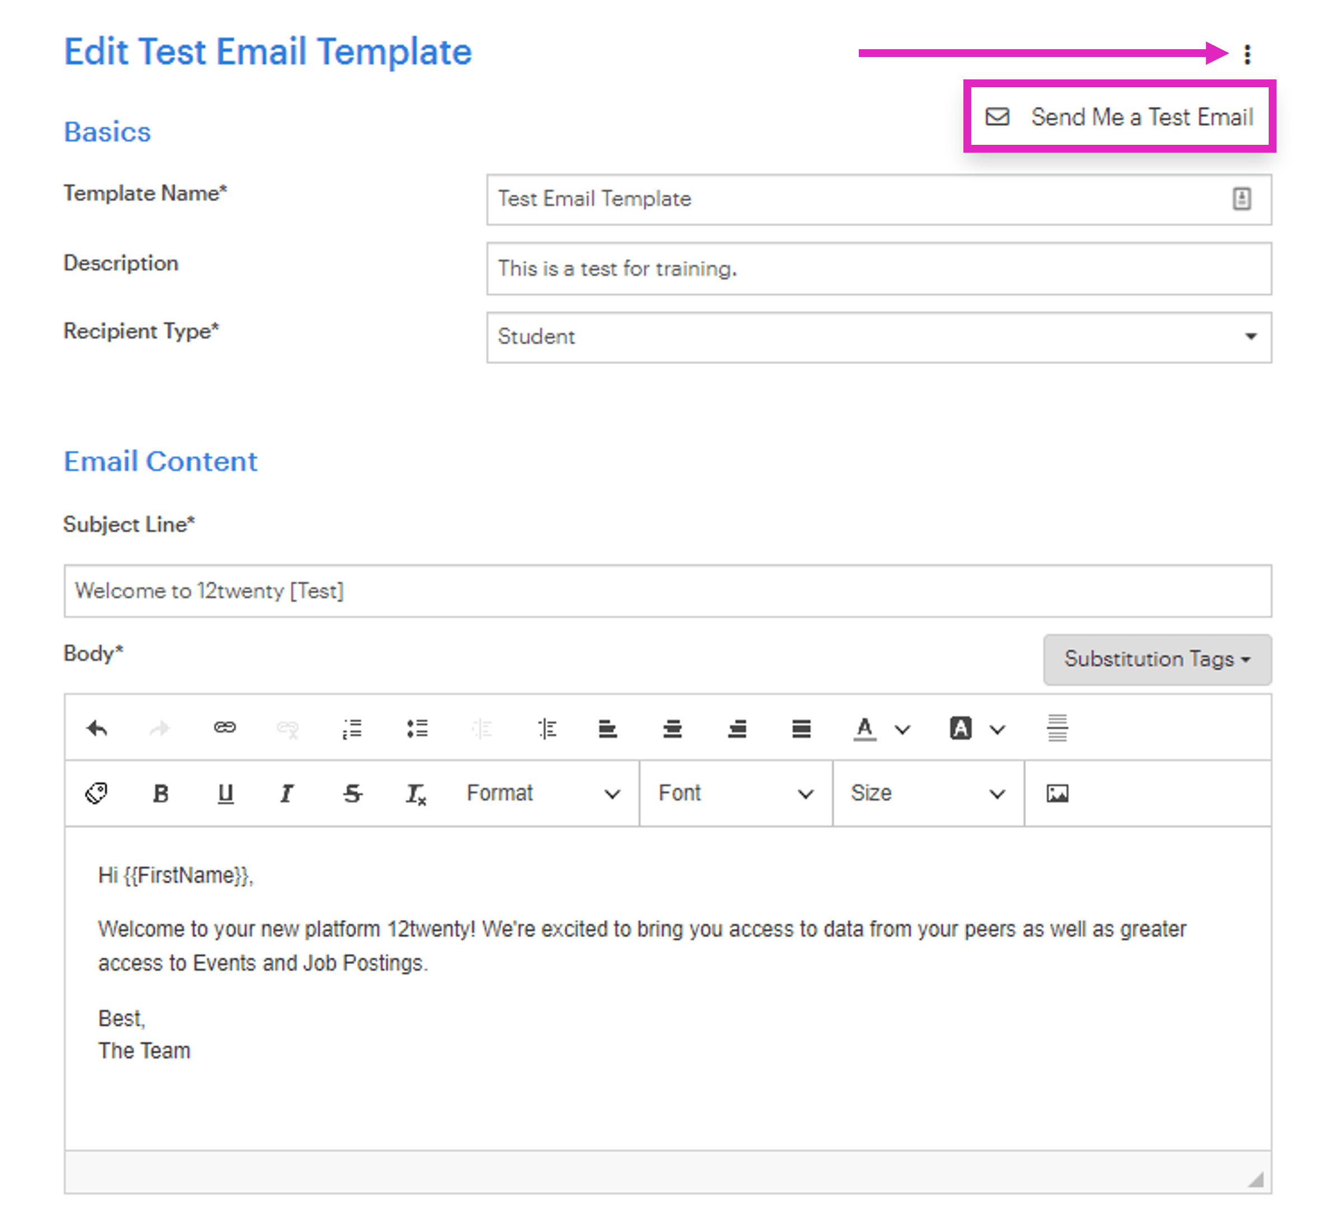Click the Subject Line input field
Image resolution: width=1338 pixels, height=1228 pixels.
[x=668, y=591]
